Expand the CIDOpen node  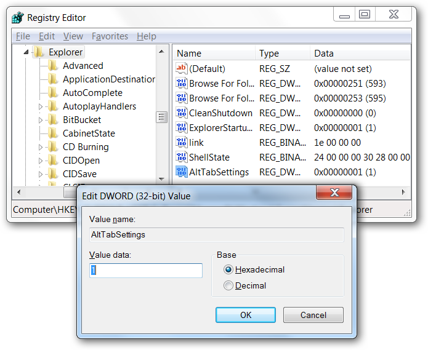point(41,161)
